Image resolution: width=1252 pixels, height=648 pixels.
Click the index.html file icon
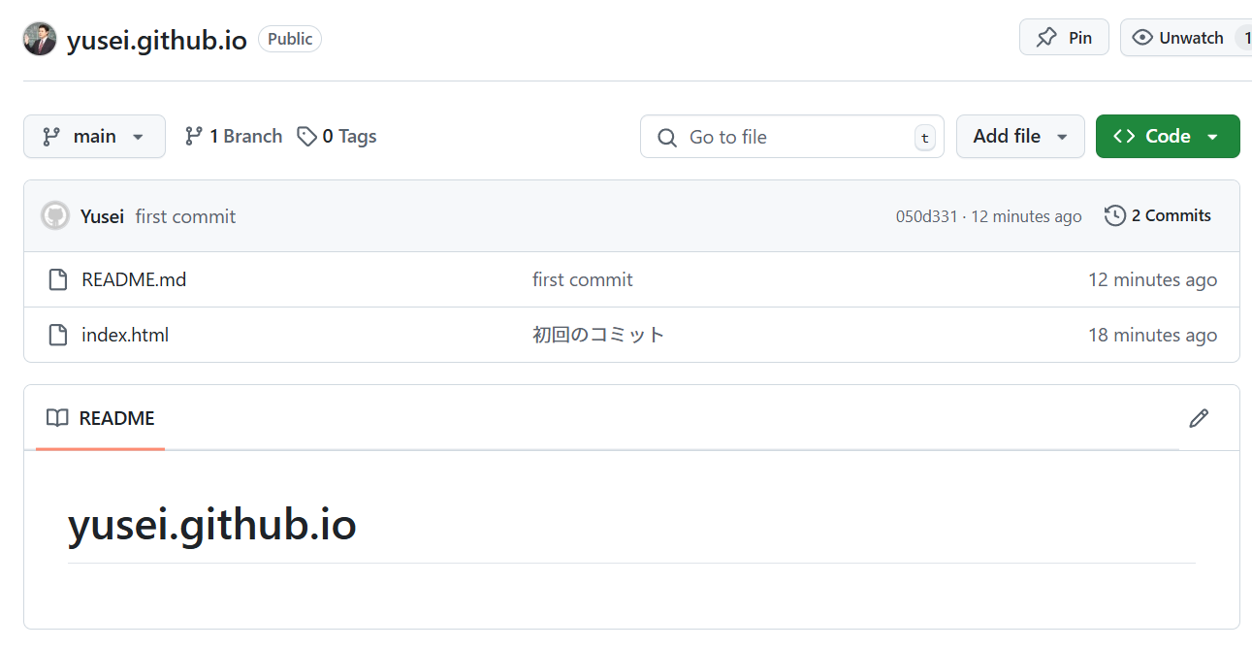(57, 335)
